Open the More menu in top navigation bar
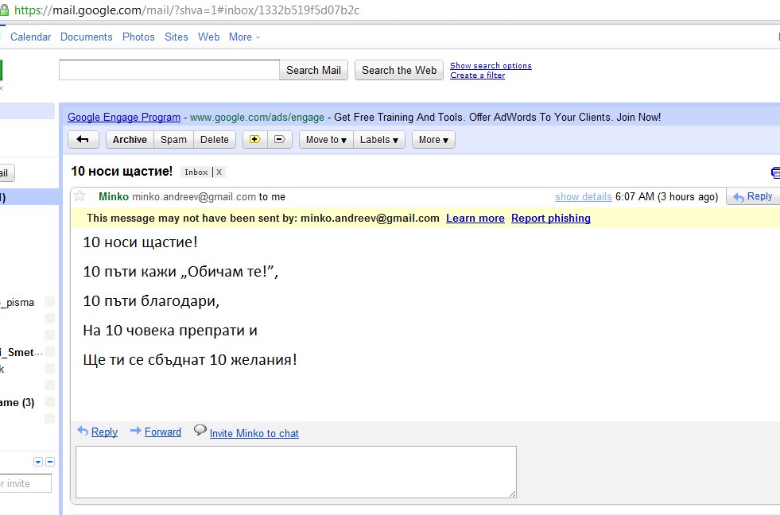 point(244,37)
